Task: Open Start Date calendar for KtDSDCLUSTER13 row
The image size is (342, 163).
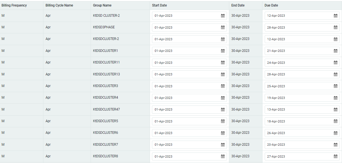Action: 223,74
